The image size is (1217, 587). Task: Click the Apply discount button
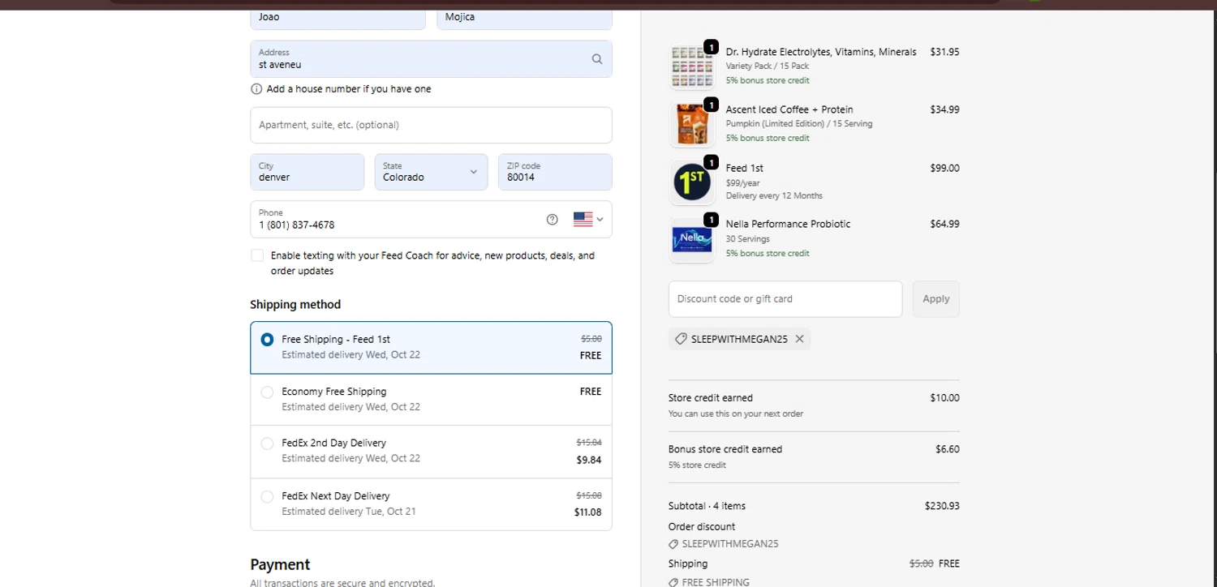(935, 298)
